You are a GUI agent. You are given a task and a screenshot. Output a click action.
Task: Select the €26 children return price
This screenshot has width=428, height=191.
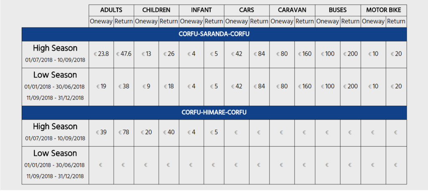point(169,54)
